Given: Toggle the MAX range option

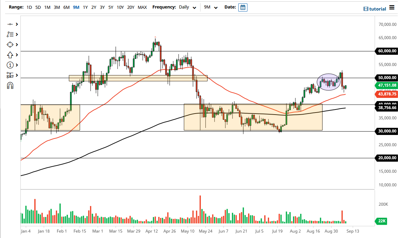Looking at the screenshot, I should pos(143,7).
